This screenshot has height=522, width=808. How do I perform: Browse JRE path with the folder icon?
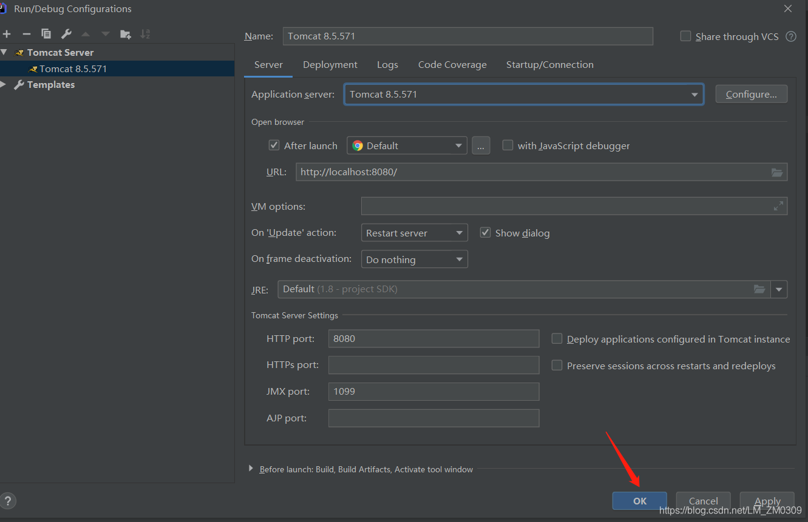(759, 289)
